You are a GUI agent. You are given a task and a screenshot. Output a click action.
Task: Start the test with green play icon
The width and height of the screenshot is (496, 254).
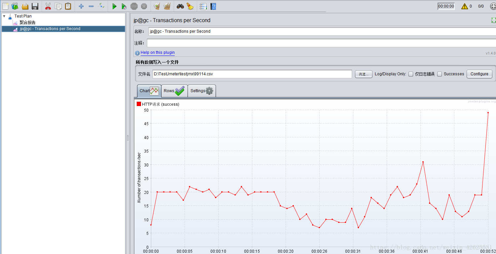pyautogui.click(x=114, y=6)
